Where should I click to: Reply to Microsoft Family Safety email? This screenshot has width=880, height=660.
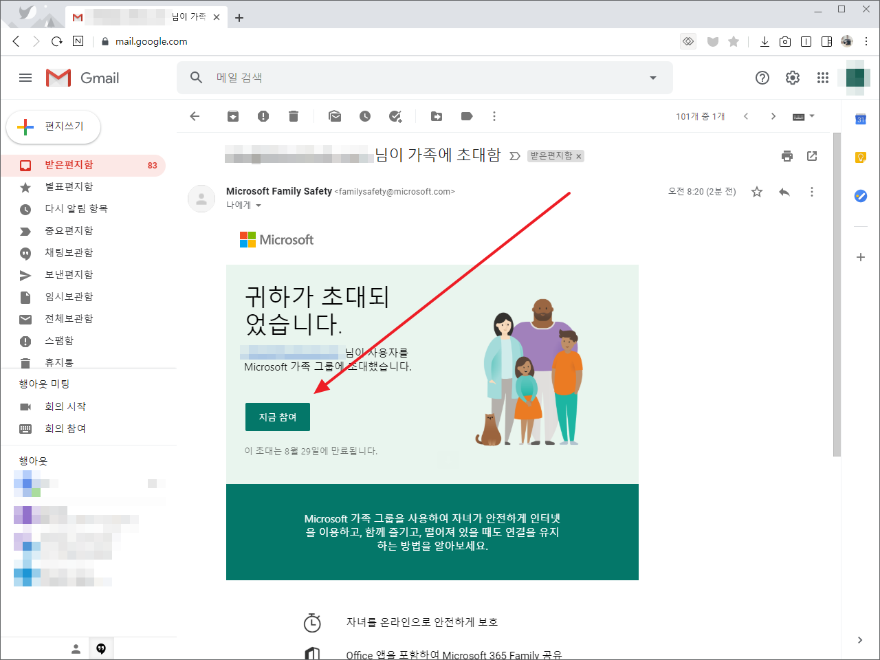click(784, 192)
